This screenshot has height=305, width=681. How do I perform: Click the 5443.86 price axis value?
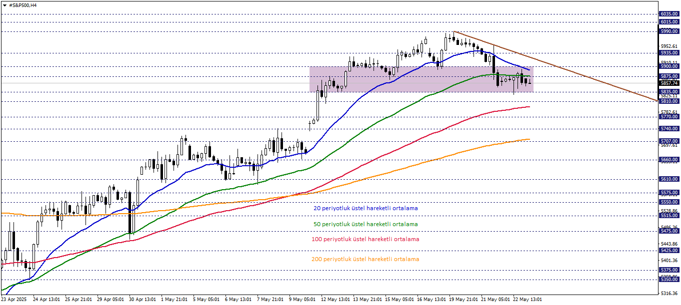coord(669,243)
